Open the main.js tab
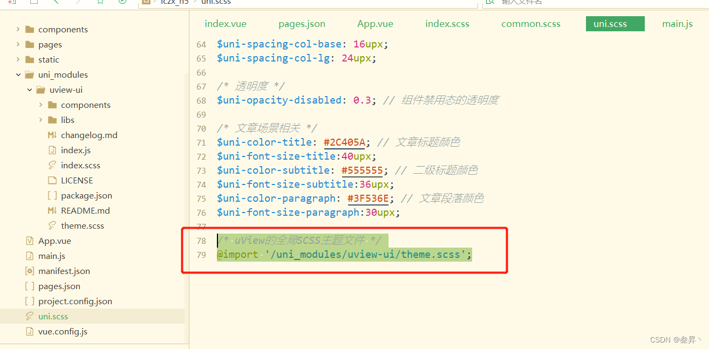Screen dimensions: 709x349 677,24
